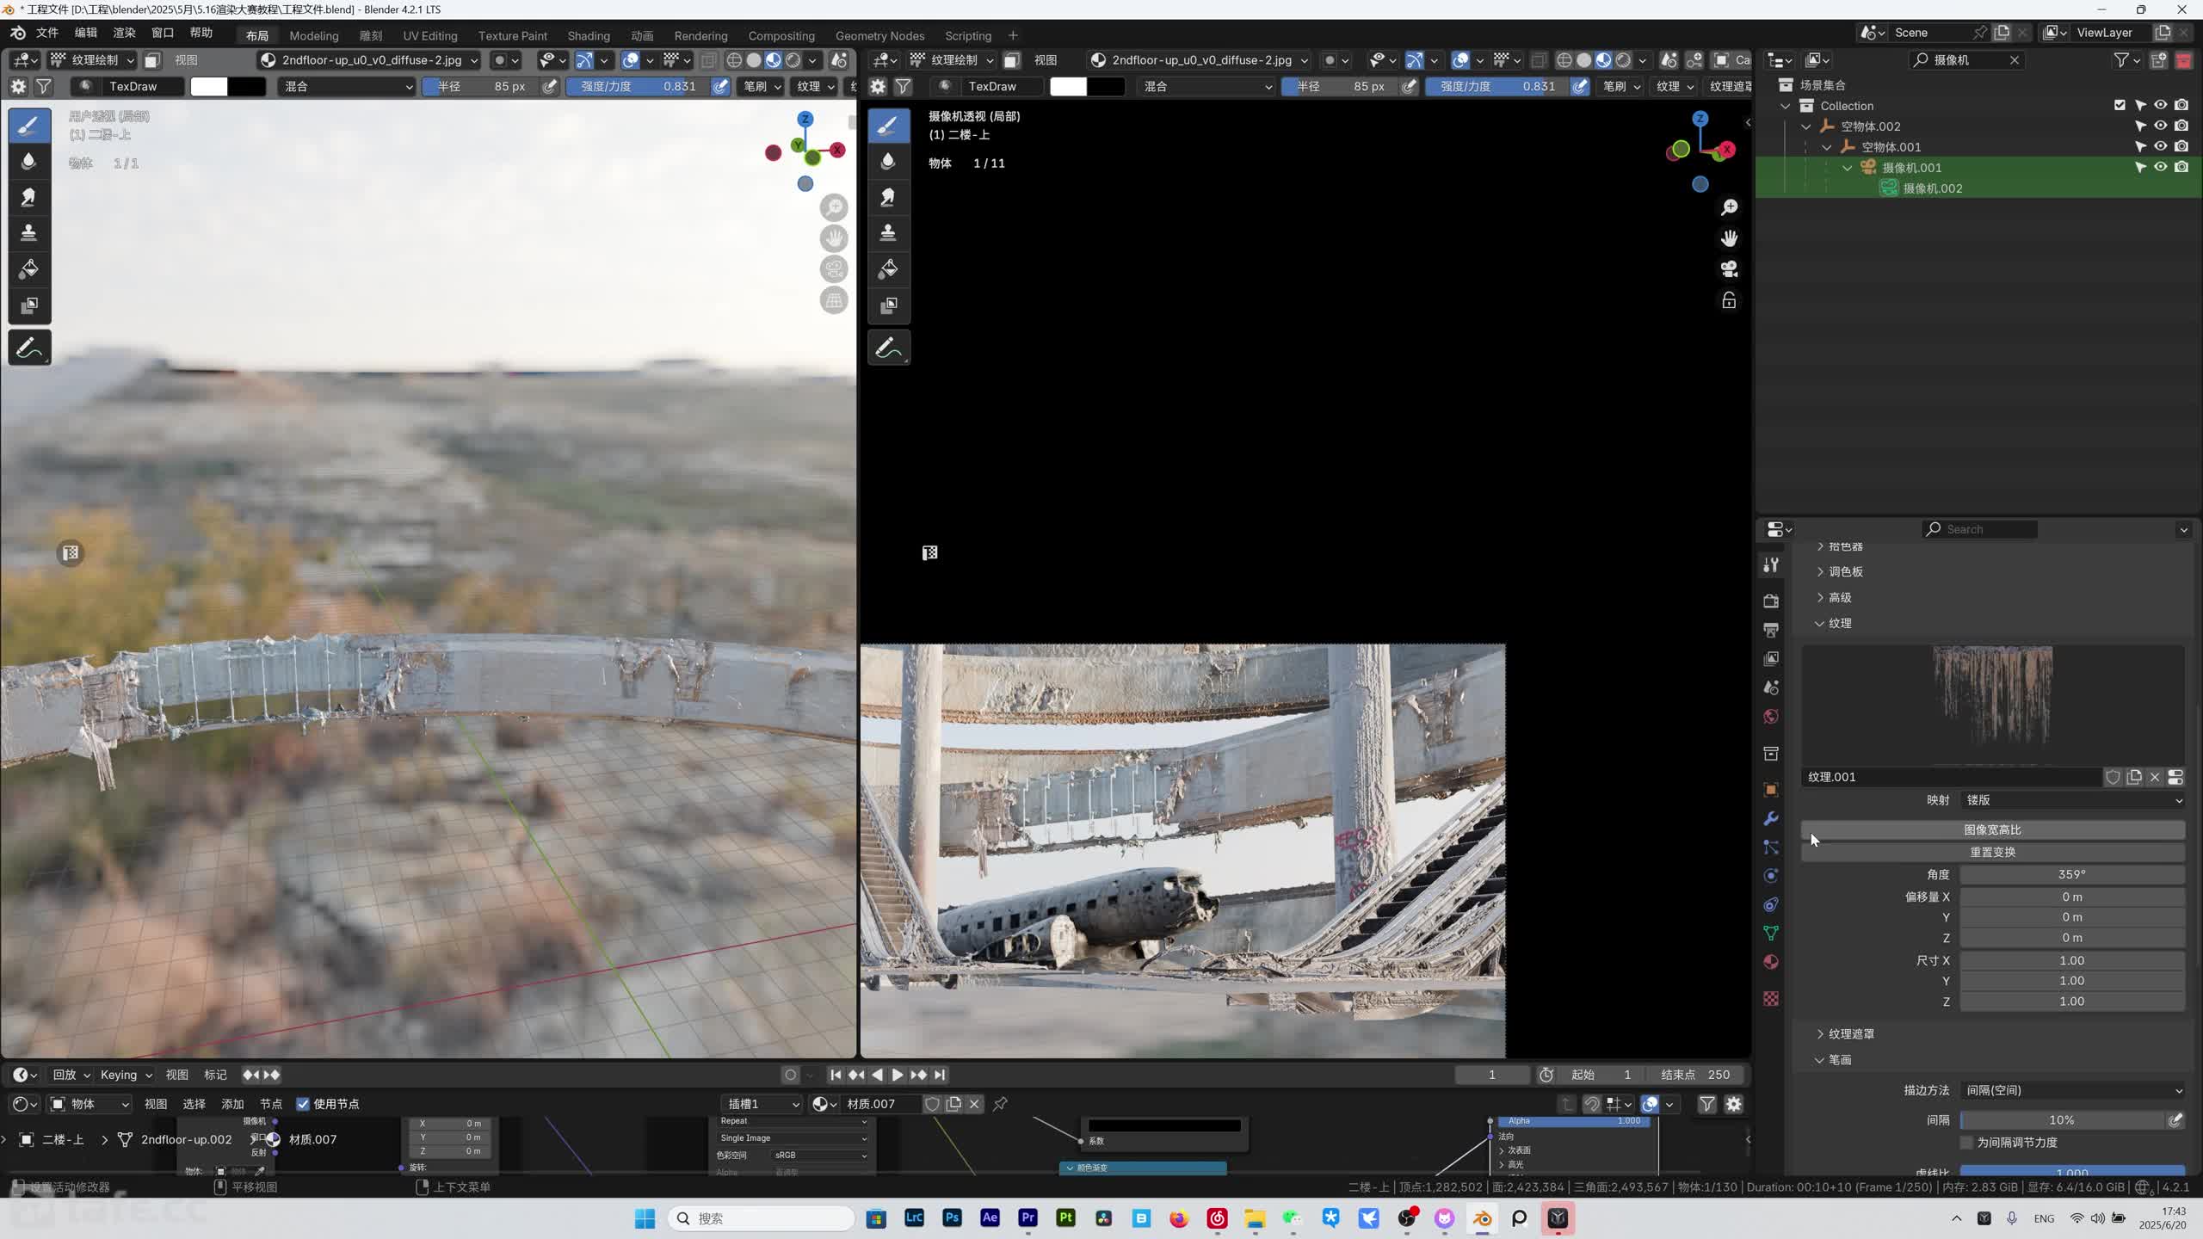Screen dimensions: 2203x1239
Task: Click the pan hand icon in camera viewport
Action: click(x=1729, y=238)
